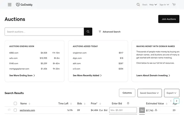The height and width of the screenshot is (115, 184).
Task: Click the GoDaddy logo
Action: pos(24,5)
